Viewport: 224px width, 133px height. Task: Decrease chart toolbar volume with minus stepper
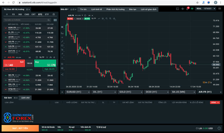[74, 19]
